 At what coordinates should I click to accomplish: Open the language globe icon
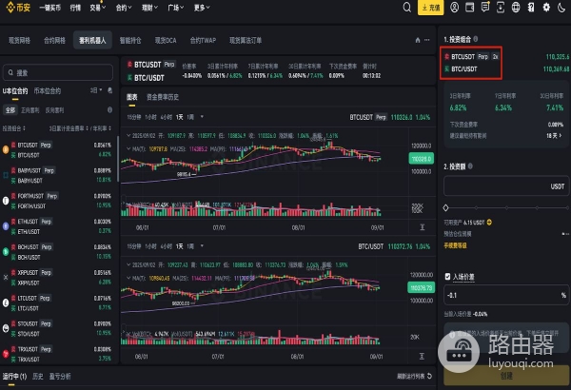516,8
